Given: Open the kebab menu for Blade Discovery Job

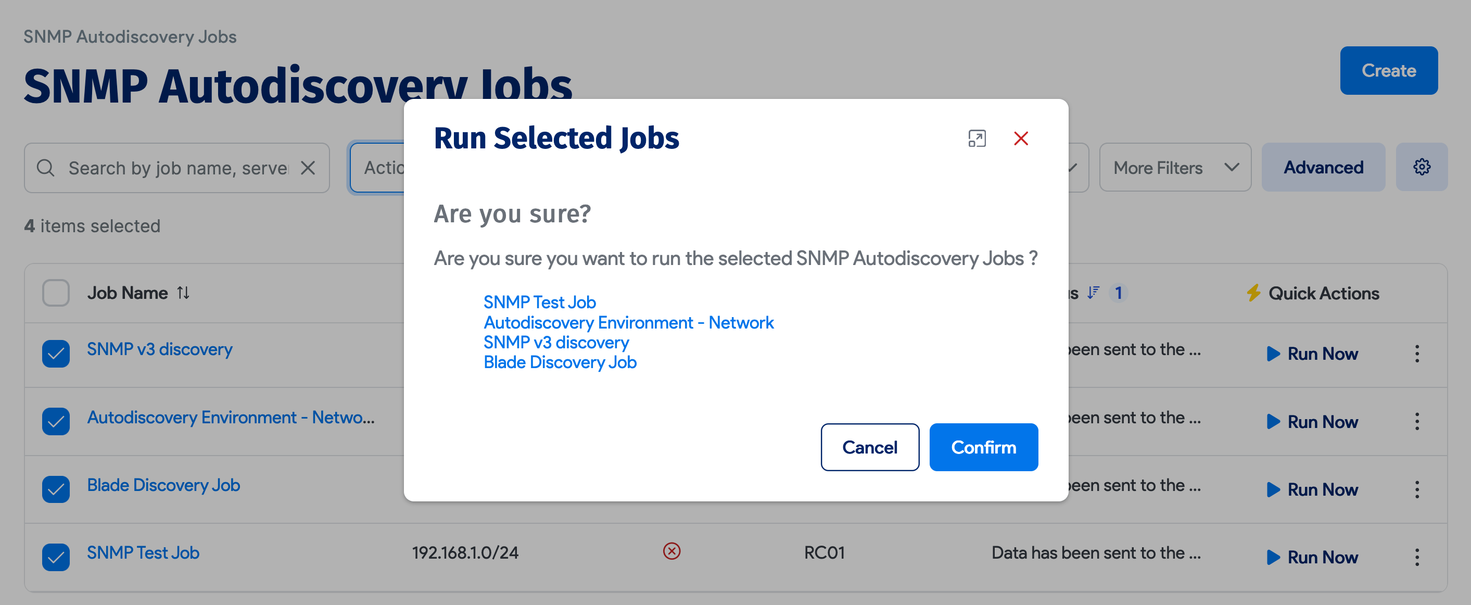Looking at the screenshot, I should (x=1417, y=489).
